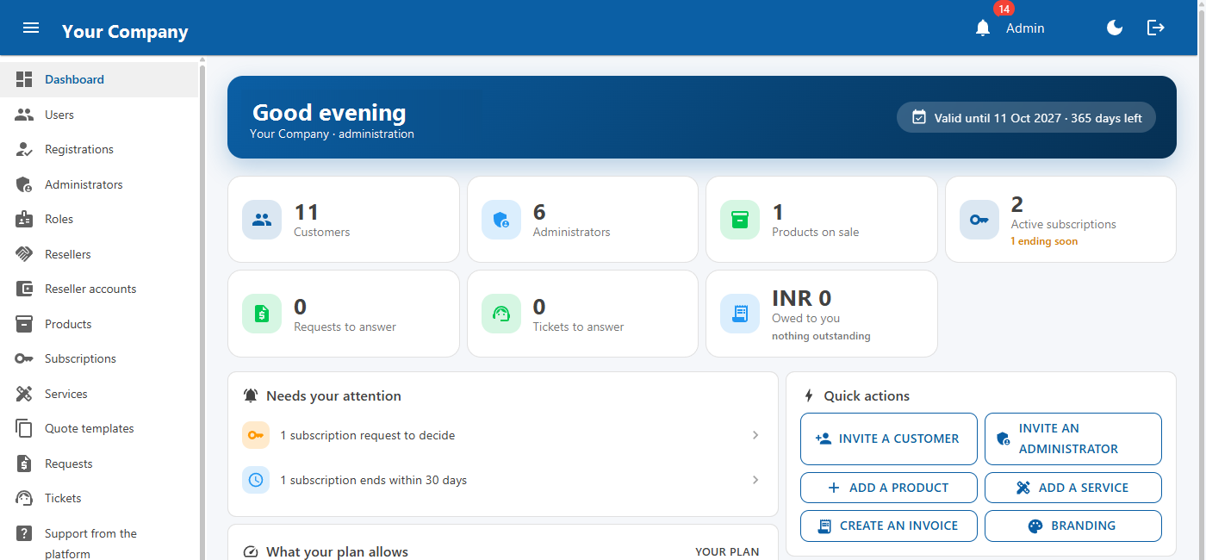Viewport: 1206px width, 560px height.
Task: Click the sidebar vertical scrollbar
Action: (202, 310)
